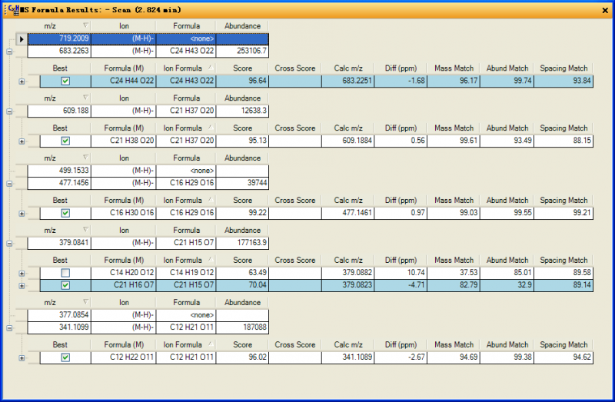Click Calc m/z value 379.0882
The image size is (615, 402).
[348, 273]
